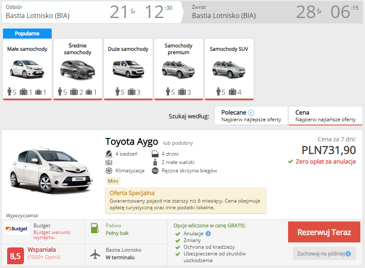Click the seat icon next to 4 siedzeń

(x=109, y=154)
